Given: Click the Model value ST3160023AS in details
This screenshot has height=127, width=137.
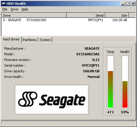Looking at the screenshot, I should point(88,54).
